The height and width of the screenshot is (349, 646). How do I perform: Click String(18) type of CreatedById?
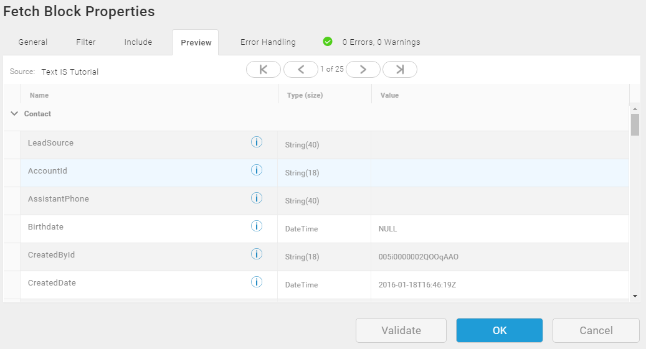(x=302, y=257)
